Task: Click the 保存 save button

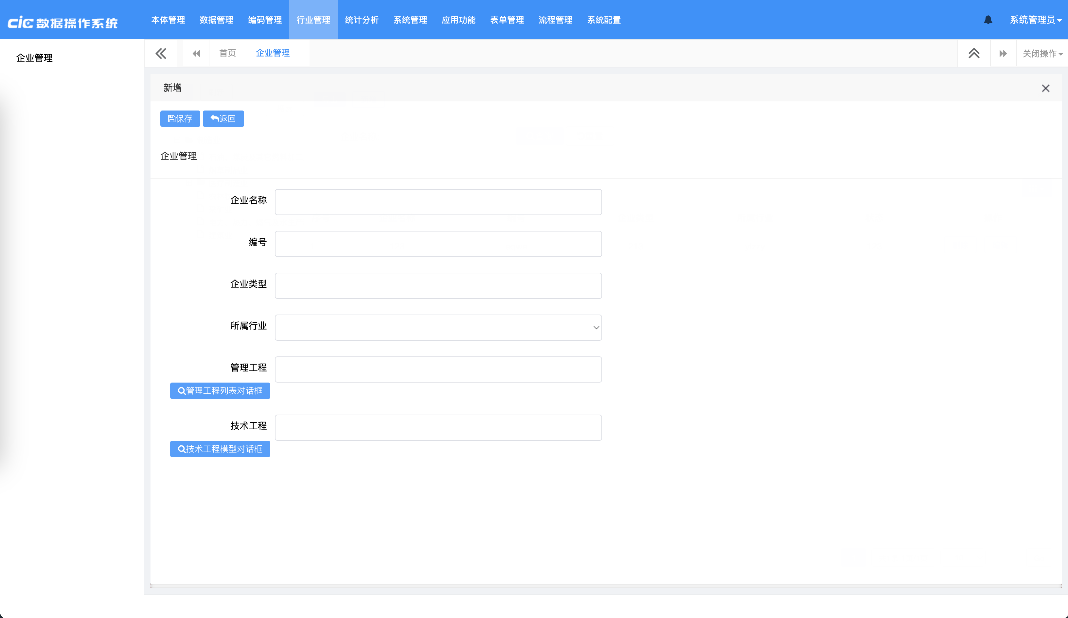Action: (x=180, y=119)
